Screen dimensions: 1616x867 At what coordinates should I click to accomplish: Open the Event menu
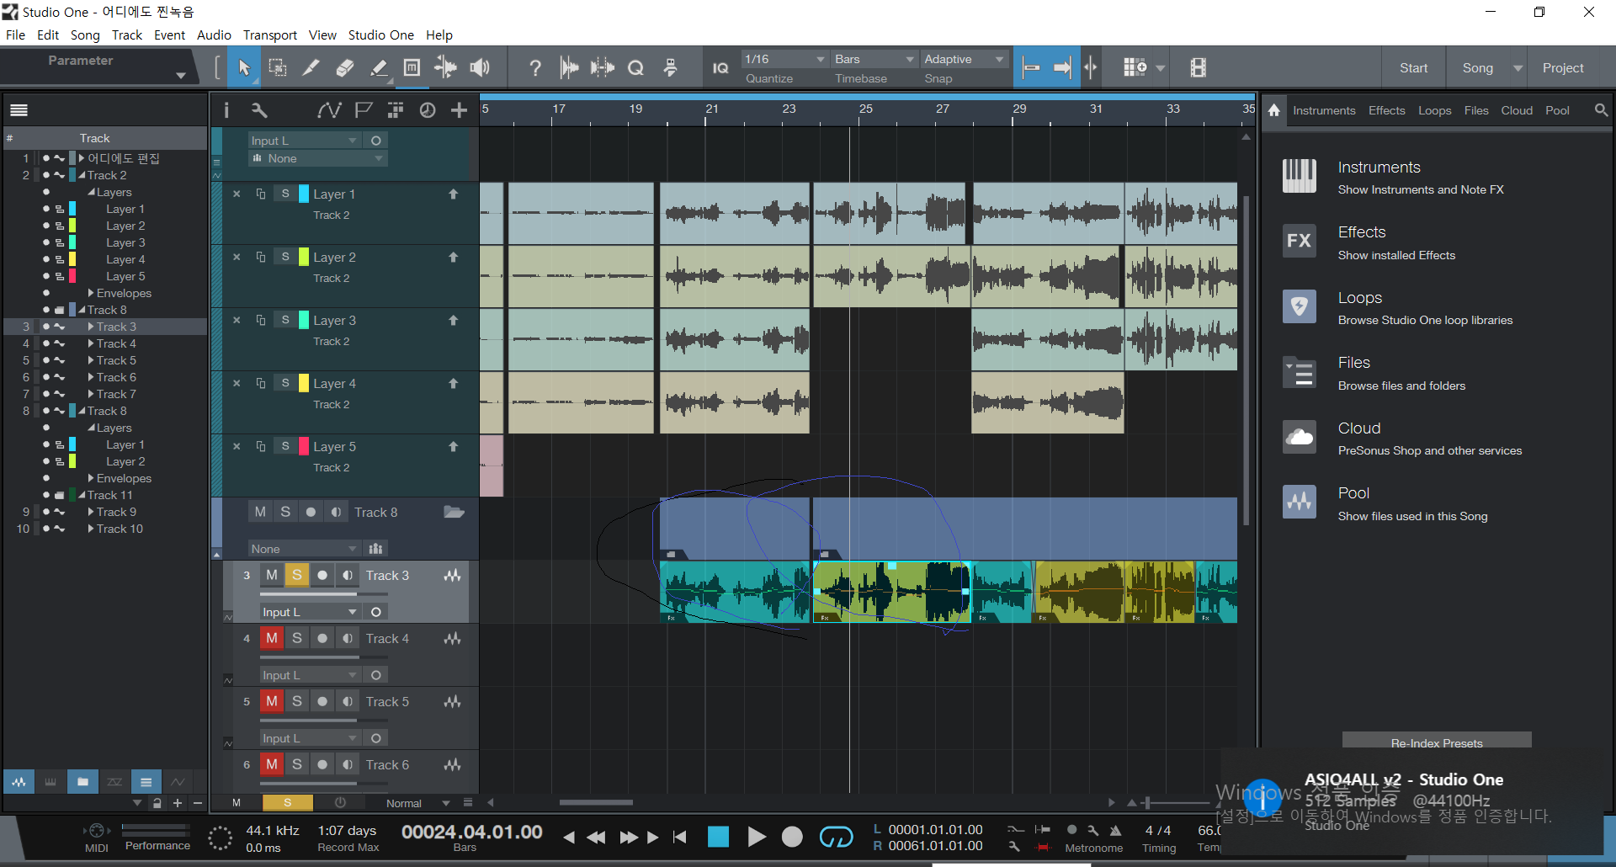pyautogui.click(x=169, y=35)
